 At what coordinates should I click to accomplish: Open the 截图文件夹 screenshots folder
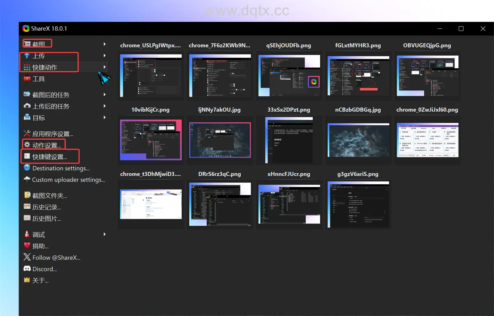click(x=49, y=196)
